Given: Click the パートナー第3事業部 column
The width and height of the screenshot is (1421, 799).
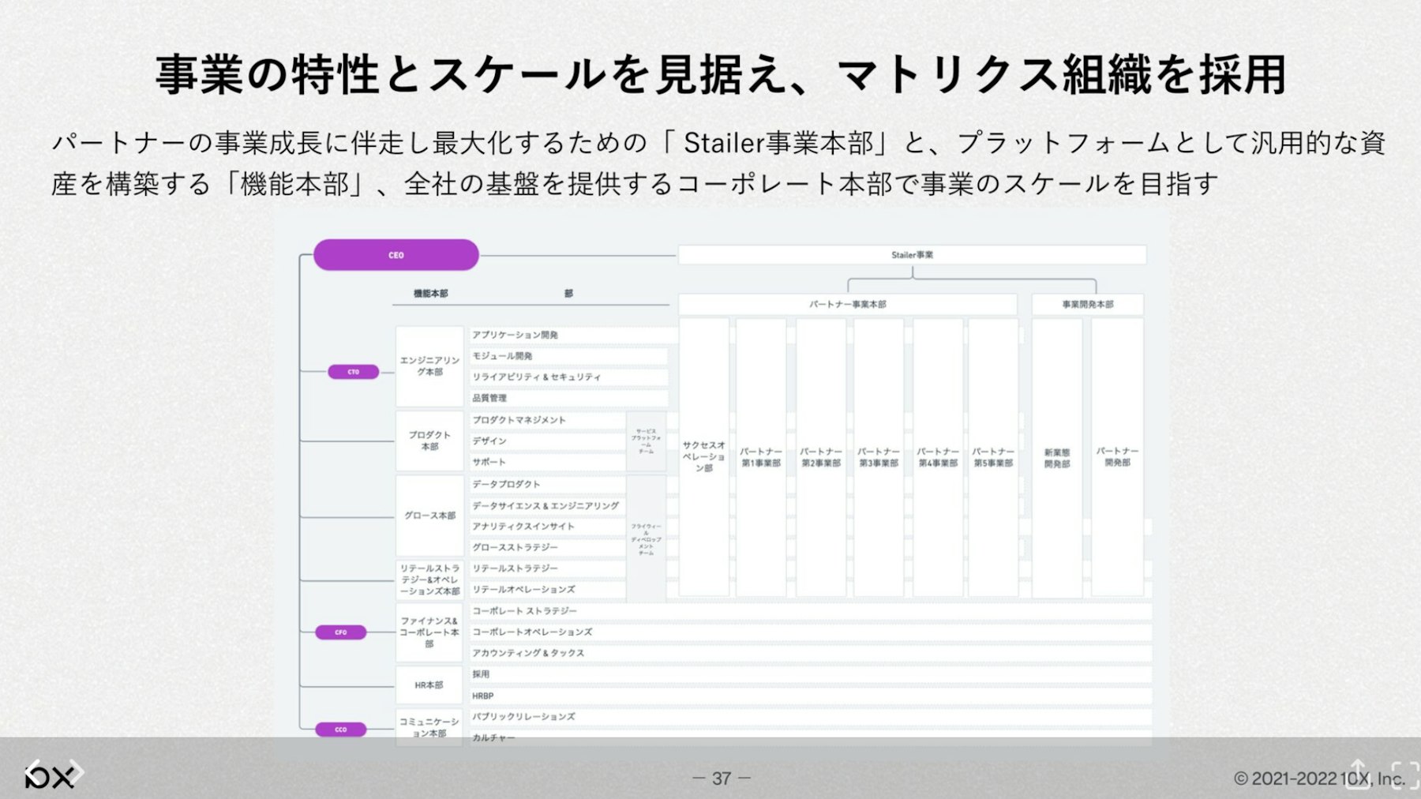Looking at the screenshot, I should click(879, 457).
